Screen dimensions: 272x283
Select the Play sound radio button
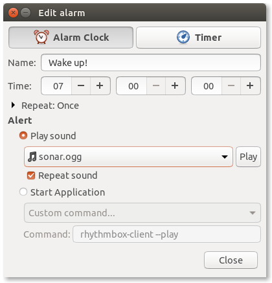[x=23, y=136]
